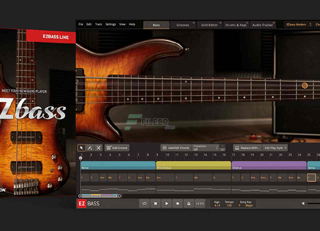Viewport: 320px width, 231px height.
Task: Click the song overview minimap
Action: (x=99, y=196)
